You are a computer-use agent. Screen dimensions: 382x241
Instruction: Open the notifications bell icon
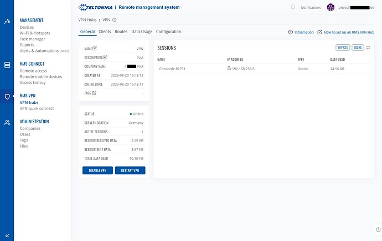[x=293, y=7]
